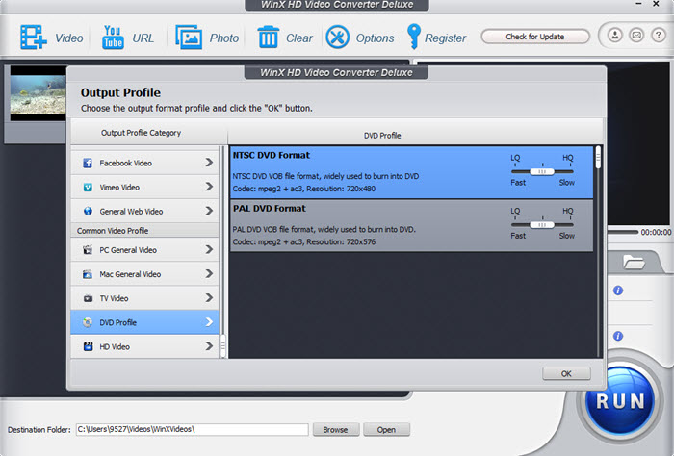The height and width of the screenshot is (456, 674).
Task: Expand Facebook Video category arrow
Action: coord(209,163)
